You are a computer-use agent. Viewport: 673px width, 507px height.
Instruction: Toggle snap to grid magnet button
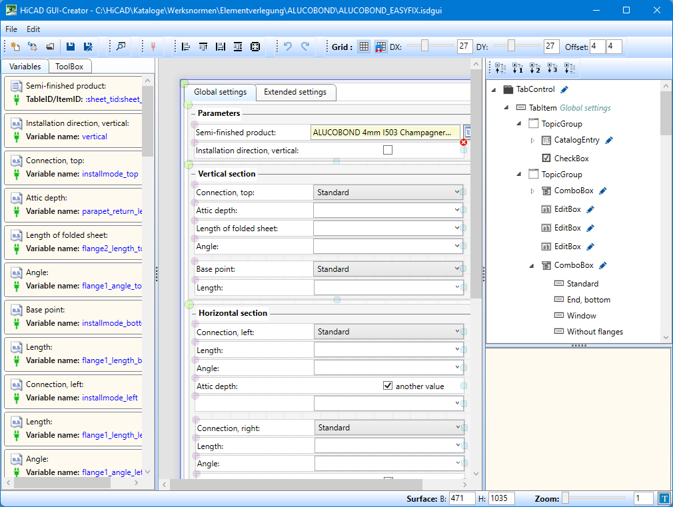(380, 47)
